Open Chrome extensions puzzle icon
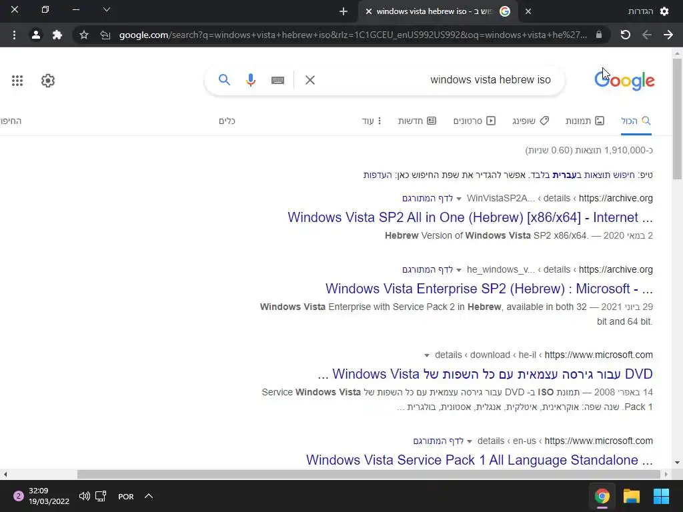Screen dimensions: 683x512 pyautogui.click(x=57, y=35)
